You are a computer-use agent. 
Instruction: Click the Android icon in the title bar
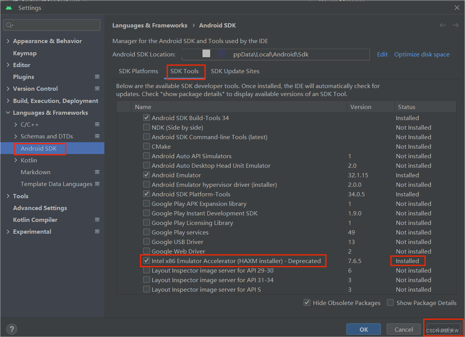click(8, 7)
